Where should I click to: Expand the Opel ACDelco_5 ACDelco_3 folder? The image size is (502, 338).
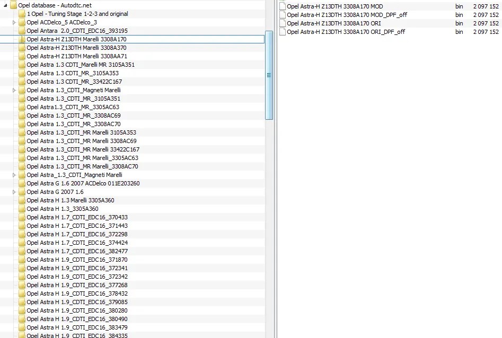click(14, 22)
